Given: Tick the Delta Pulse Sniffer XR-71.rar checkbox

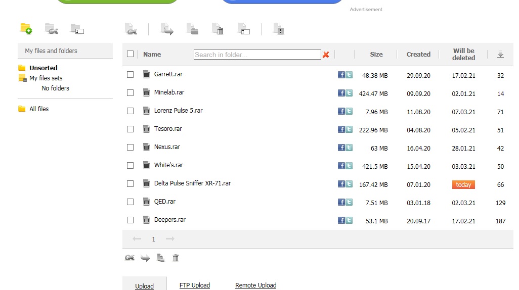Looking at the screenshot, I should pos(130,184).
